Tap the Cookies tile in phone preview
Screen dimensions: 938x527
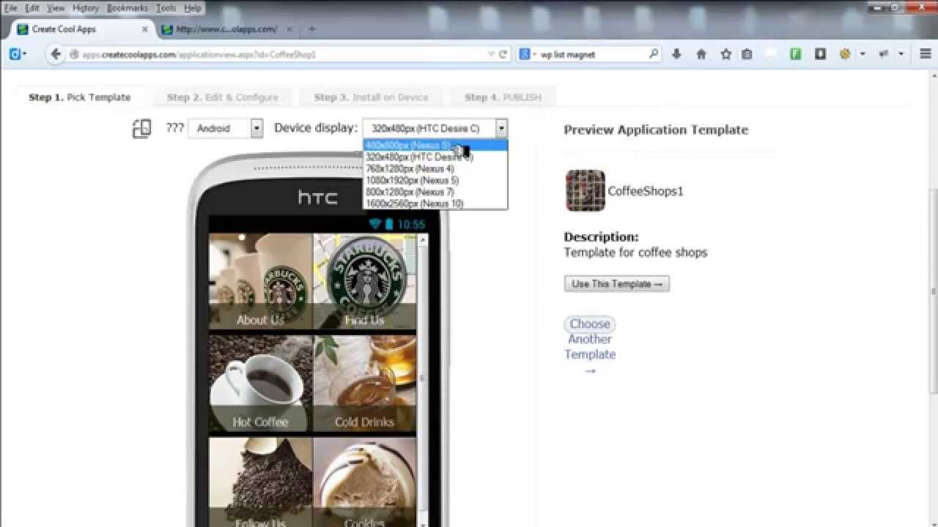[x=364, y=482]
